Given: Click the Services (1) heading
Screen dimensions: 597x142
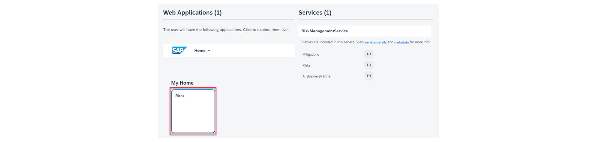Looking at the screenshot, I should 315,13.
